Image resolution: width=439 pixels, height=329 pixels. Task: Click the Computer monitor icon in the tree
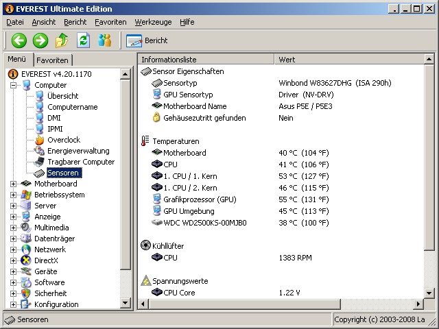pos(26,85)
